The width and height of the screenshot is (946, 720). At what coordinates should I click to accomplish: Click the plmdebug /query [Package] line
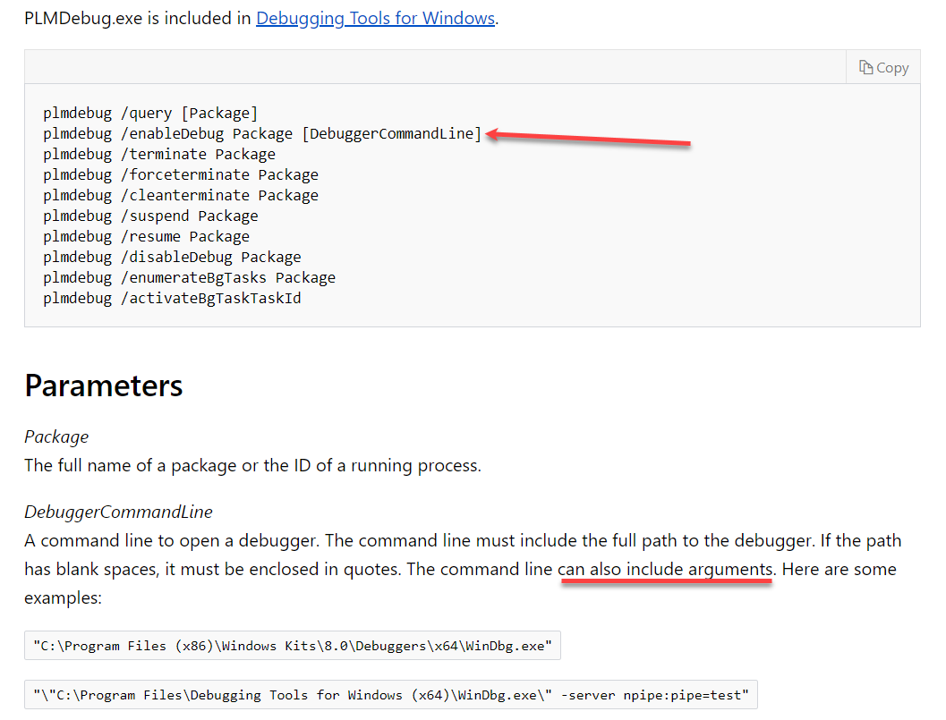(150, 114)
